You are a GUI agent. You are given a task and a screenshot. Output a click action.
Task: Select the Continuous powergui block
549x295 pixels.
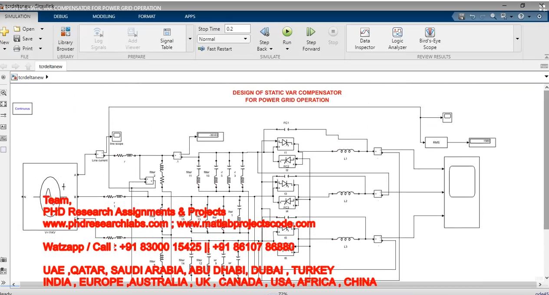click(23, 109)
